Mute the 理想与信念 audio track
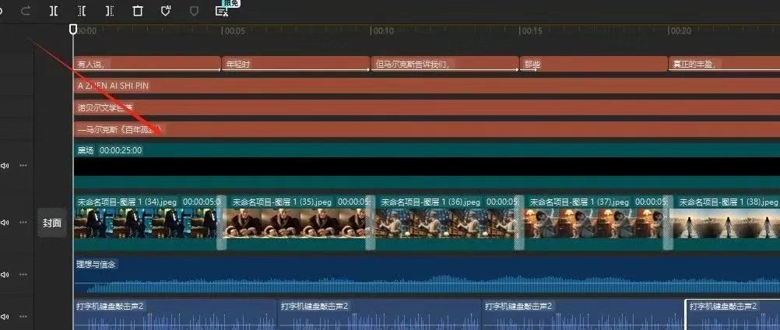This screenshot has width=780, height=330. 5,274
